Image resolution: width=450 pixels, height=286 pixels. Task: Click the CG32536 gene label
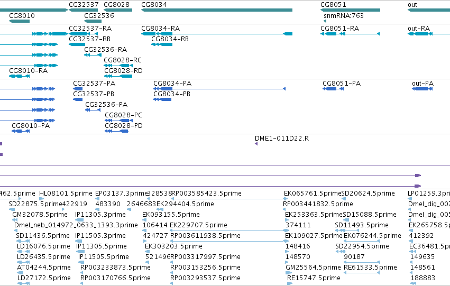99,15
